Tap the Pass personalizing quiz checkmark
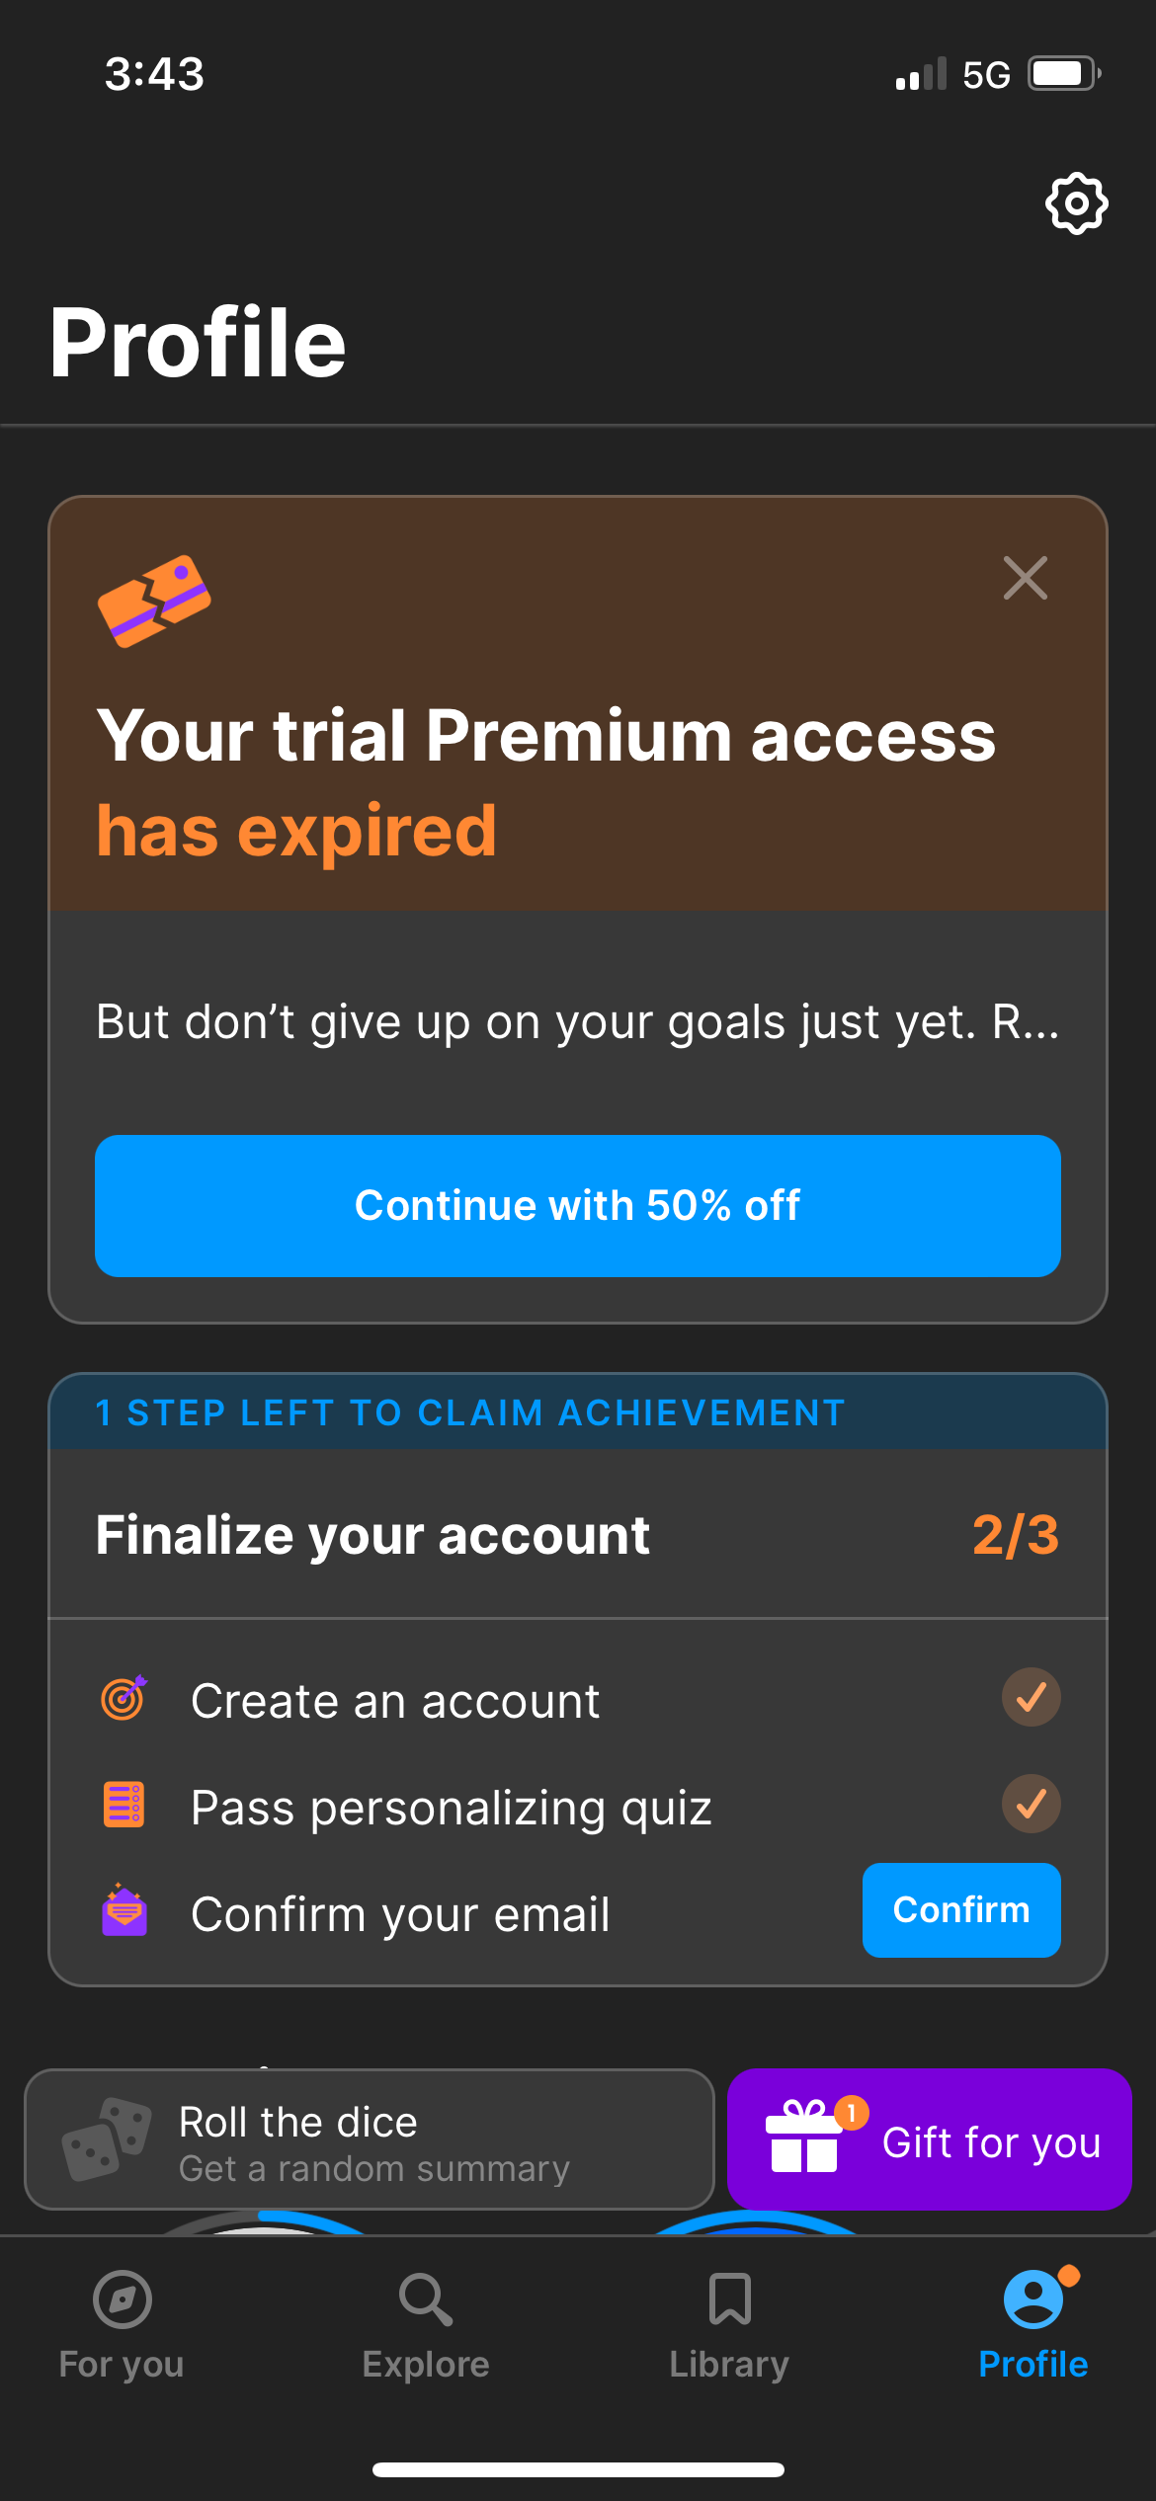 pos(1031,1804)
